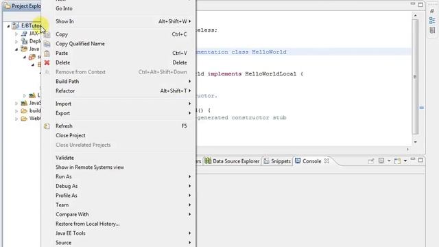Maximize the Console panel
Image resolution: width=439 pixels, height=247 pixels.
pyautogui.click(x=420, y=160)
